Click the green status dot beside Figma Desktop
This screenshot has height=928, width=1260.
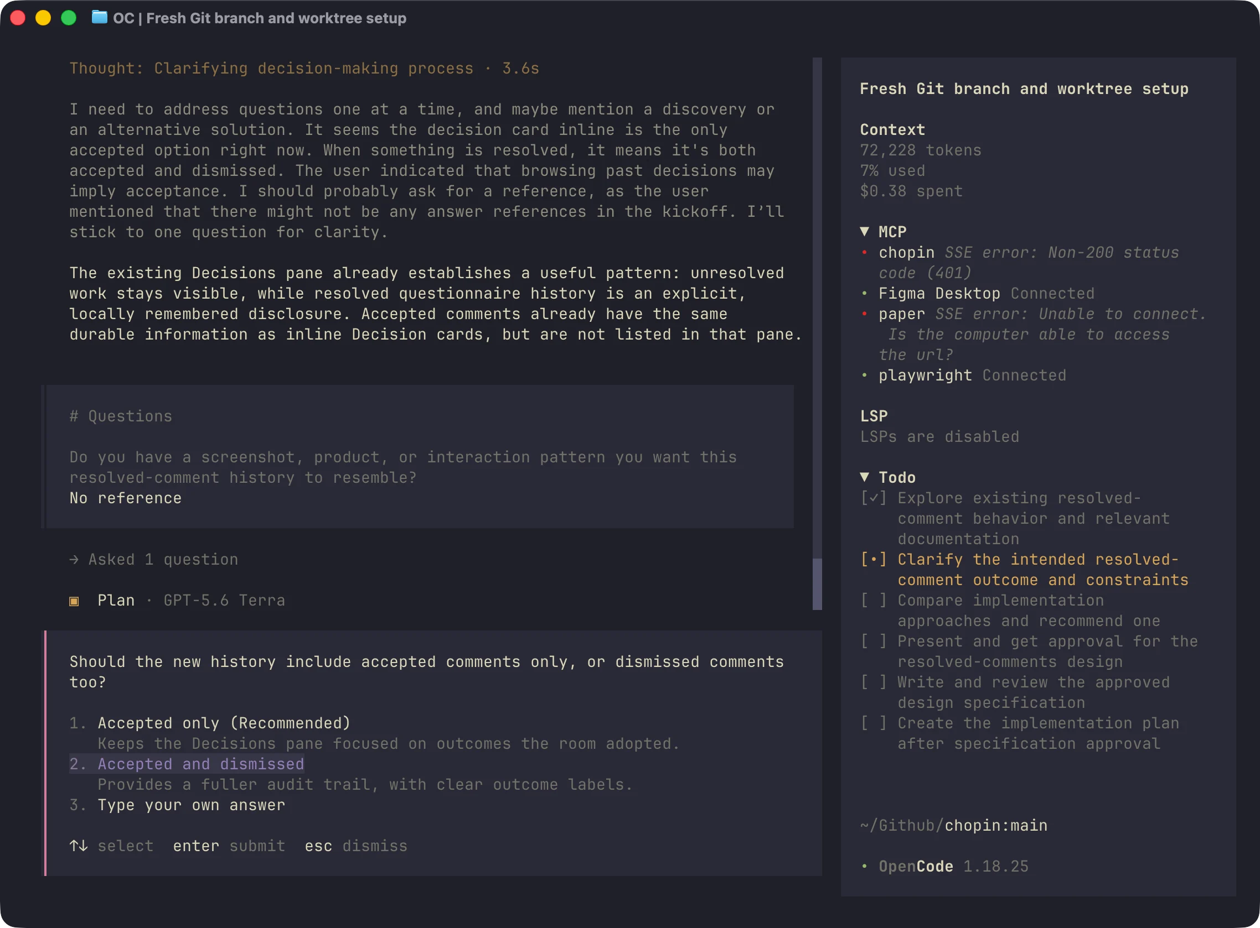pyautogui.click(x=864, y=293)
